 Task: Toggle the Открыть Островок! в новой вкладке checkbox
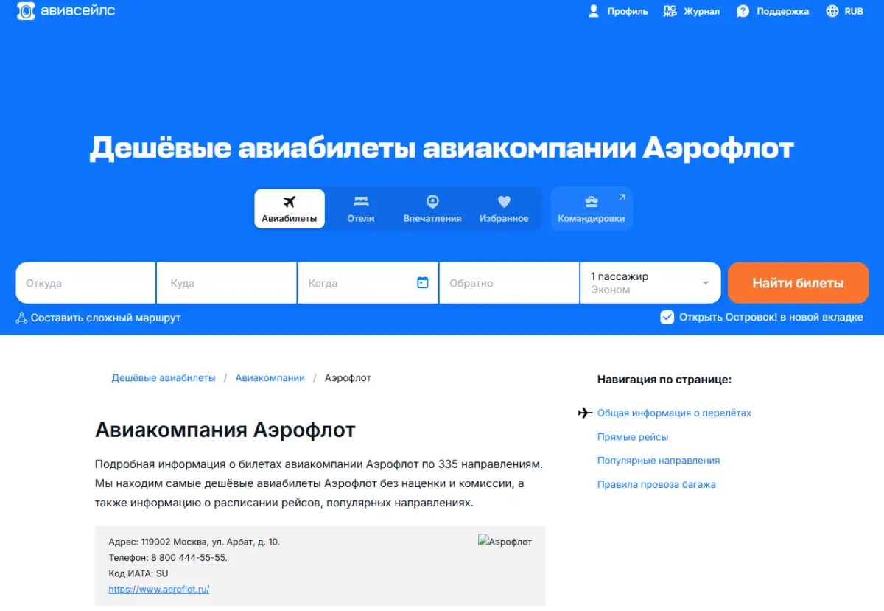coord(667,317)
